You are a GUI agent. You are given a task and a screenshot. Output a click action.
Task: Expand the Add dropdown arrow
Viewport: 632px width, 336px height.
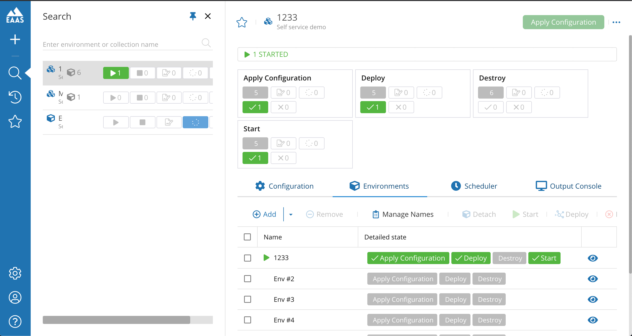point(291,215)
